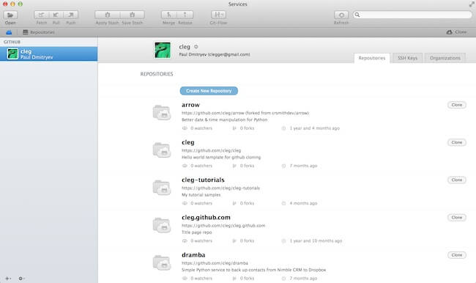Click the dramba repository title

tap(193, 255)
